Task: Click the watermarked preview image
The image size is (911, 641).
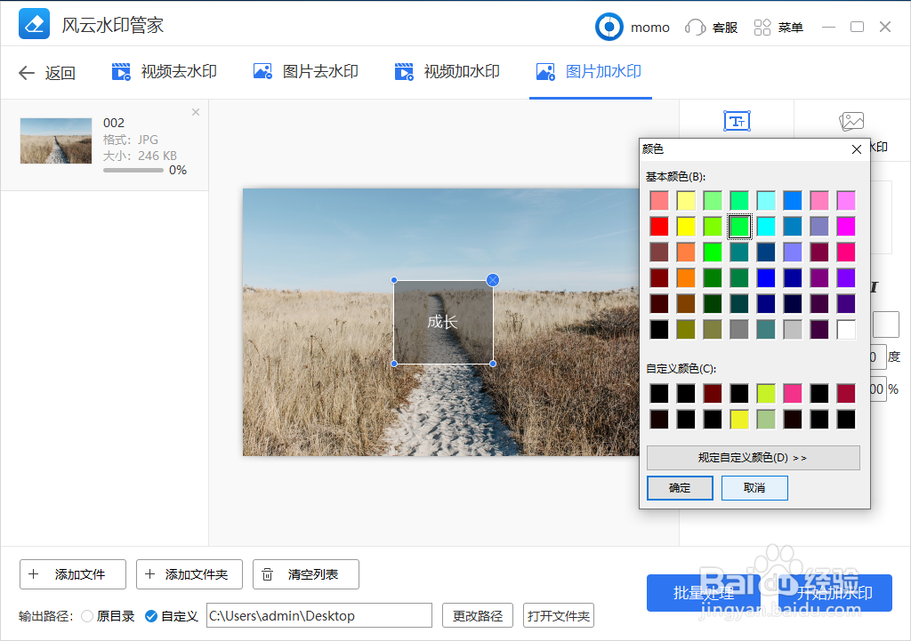Action: pos(441,322)
